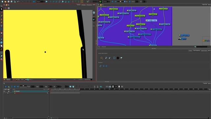211x119 pixels.
Task: Click the slider in the Timeline toolbar
Action: tap(23, 86)
